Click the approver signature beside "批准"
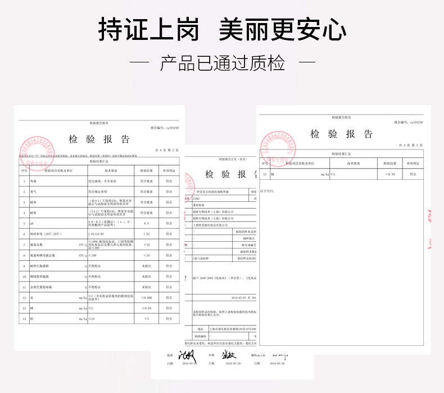Screen dimensions: 444x393 187,355
